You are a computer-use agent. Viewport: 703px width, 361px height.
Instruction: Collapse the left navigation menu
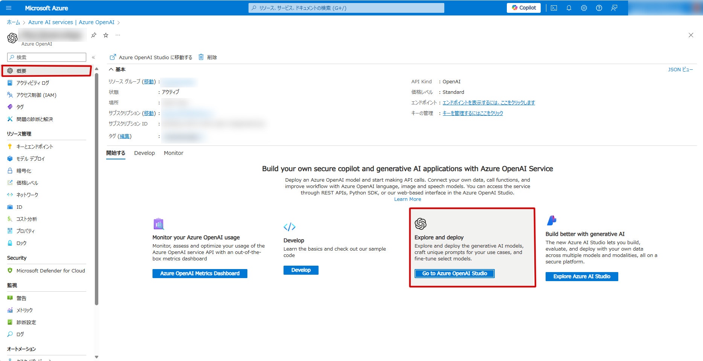(93, 57)
